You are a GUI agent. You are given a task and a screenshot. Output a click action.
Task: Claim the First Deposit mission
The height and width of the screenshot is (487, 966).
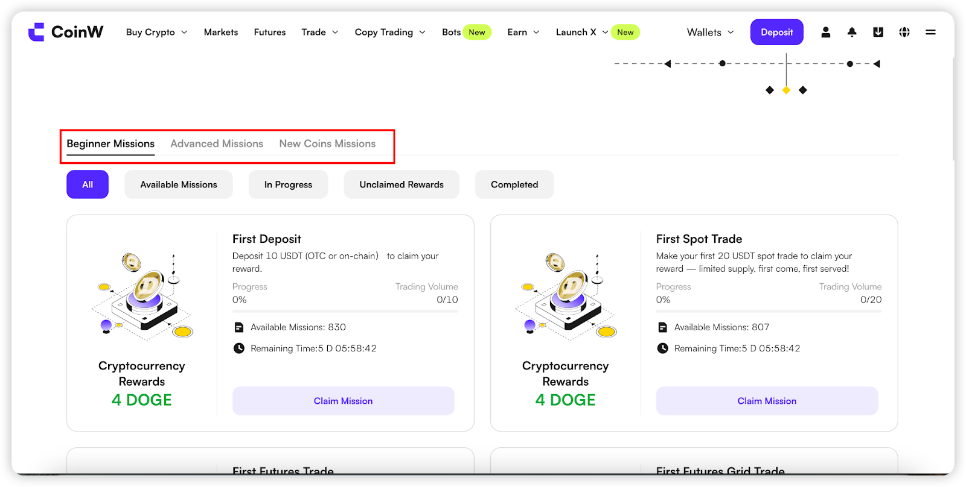[x=344, y=401]
